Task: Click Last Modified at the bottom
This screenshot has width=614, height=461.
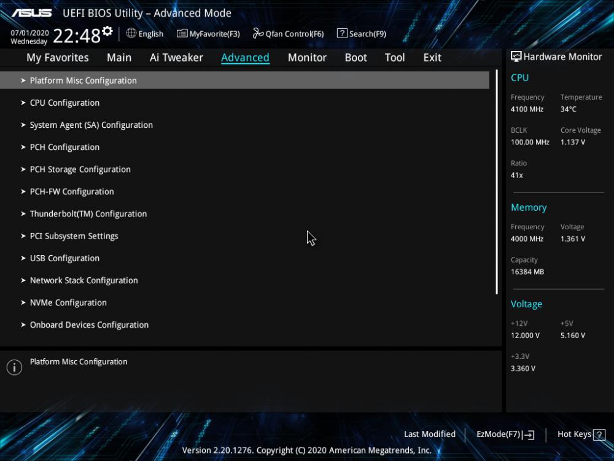Action: (430, 435)
